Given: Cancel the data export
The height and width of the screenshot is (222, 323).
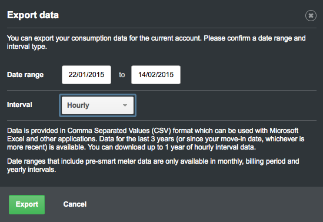Looking at the screenshot, I should point(75,204).
